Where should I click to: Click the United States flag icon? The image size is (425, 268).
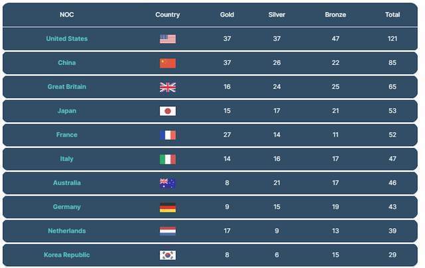coord(168,39)
